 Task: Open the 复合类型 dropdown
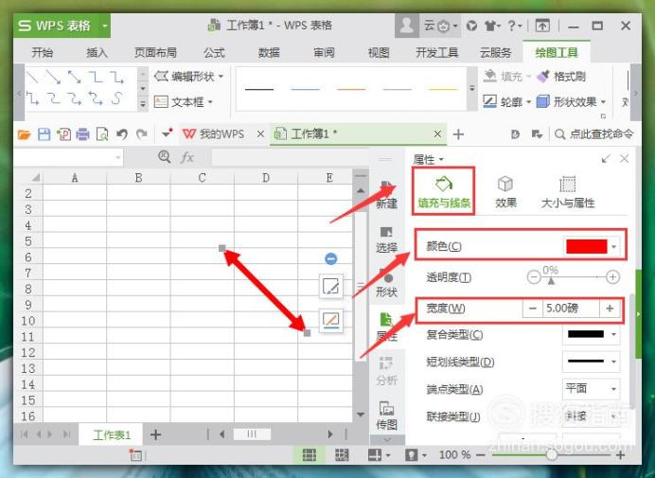[591, 334]
